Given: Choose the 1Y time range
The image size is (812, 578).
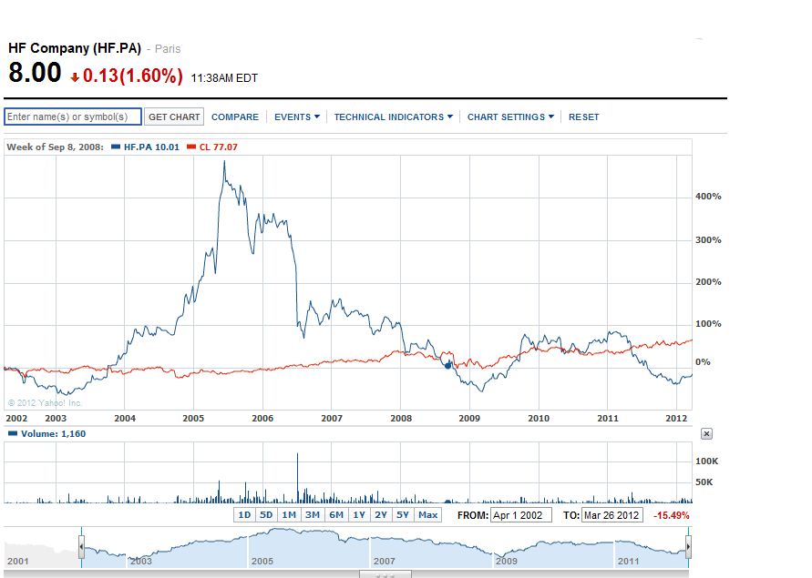Looking at the screenshot, I should click(x=359, y=515).
